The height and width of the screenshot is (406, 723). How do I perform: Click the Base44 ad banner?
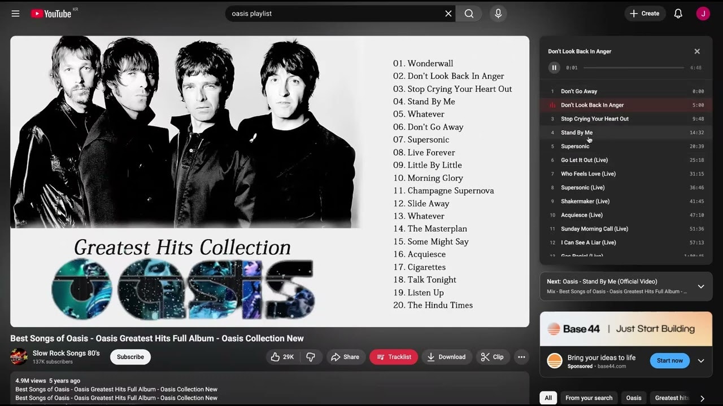coord(626,329)
